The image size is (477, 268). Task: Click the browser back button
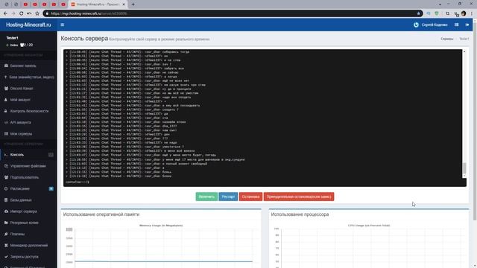(x=5, y=13)
